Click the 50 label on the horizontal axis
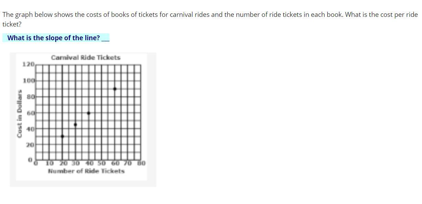This screenshot has height=204, width=422. pyautogui.click(x=102, y=163)
